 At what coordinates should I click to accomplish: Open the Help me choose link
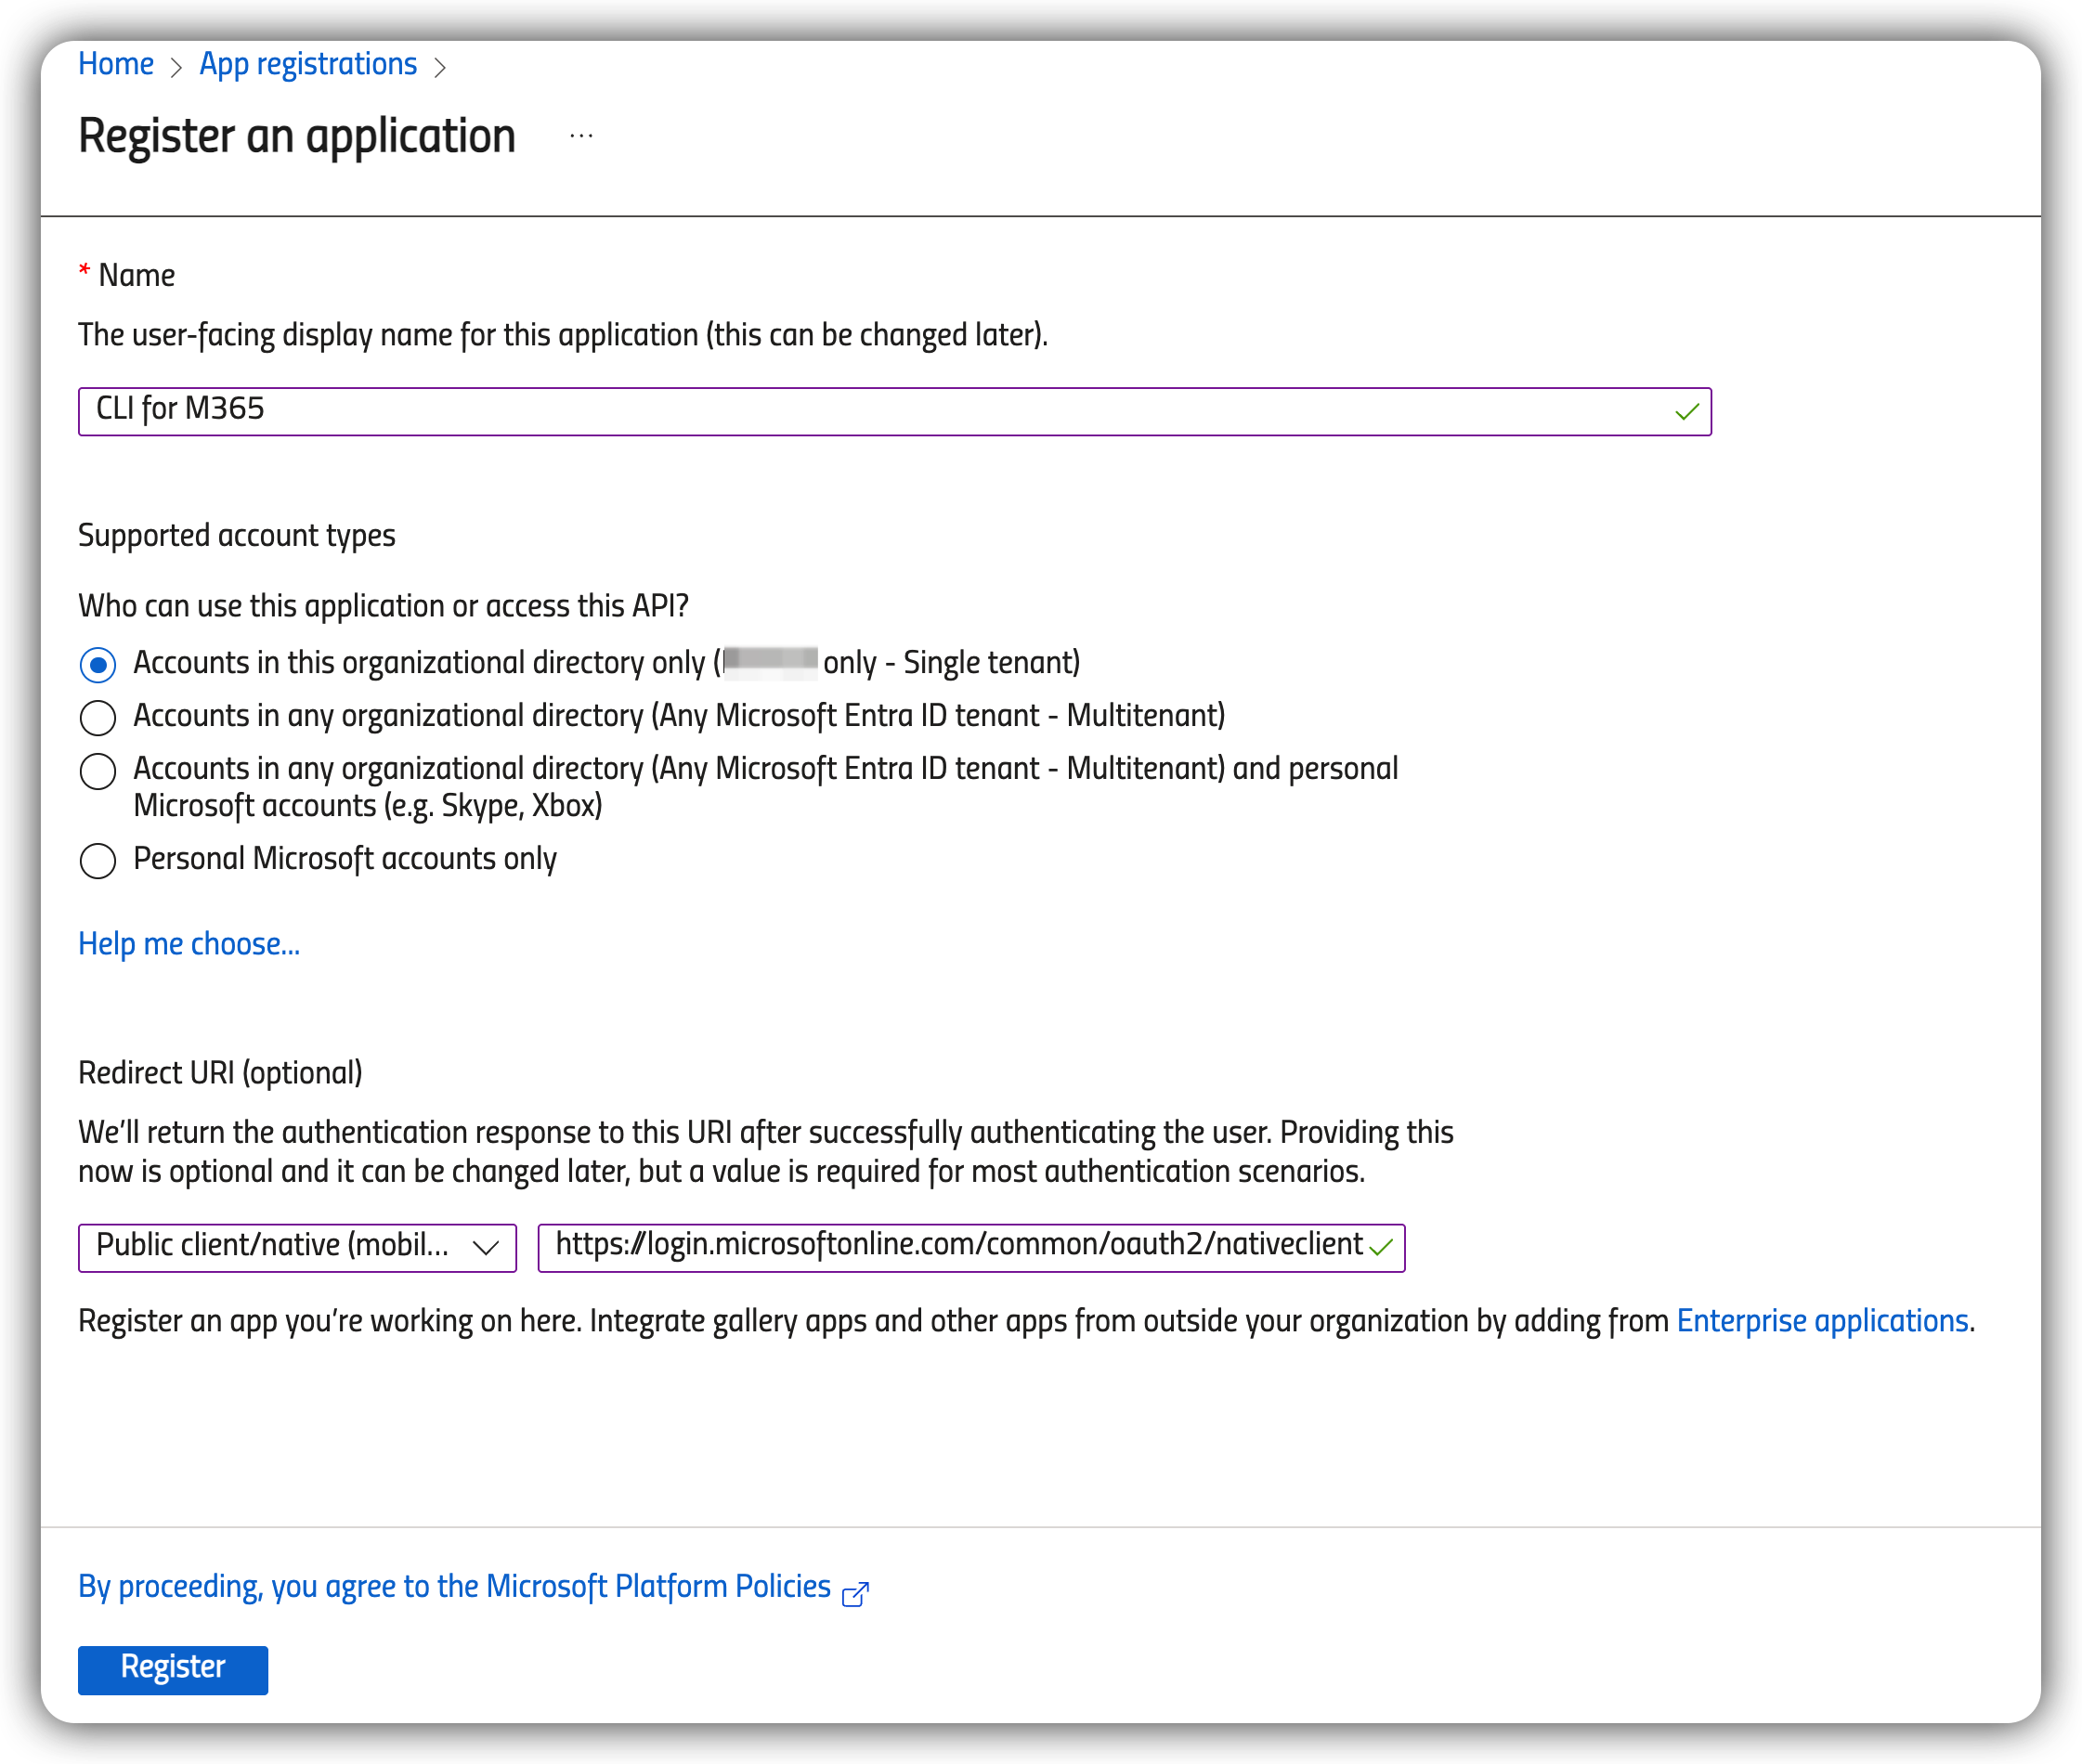pyautogui.click(x=189, y=944)
